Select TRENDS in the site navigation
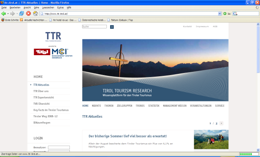Screen dimensions: 260x157 click(140, 105)
